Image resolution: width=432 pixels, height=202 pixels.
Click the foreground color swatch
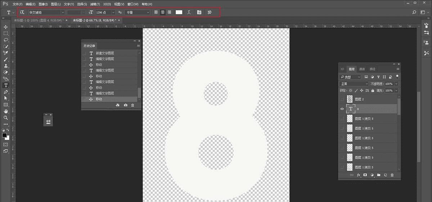pos(5,135)
